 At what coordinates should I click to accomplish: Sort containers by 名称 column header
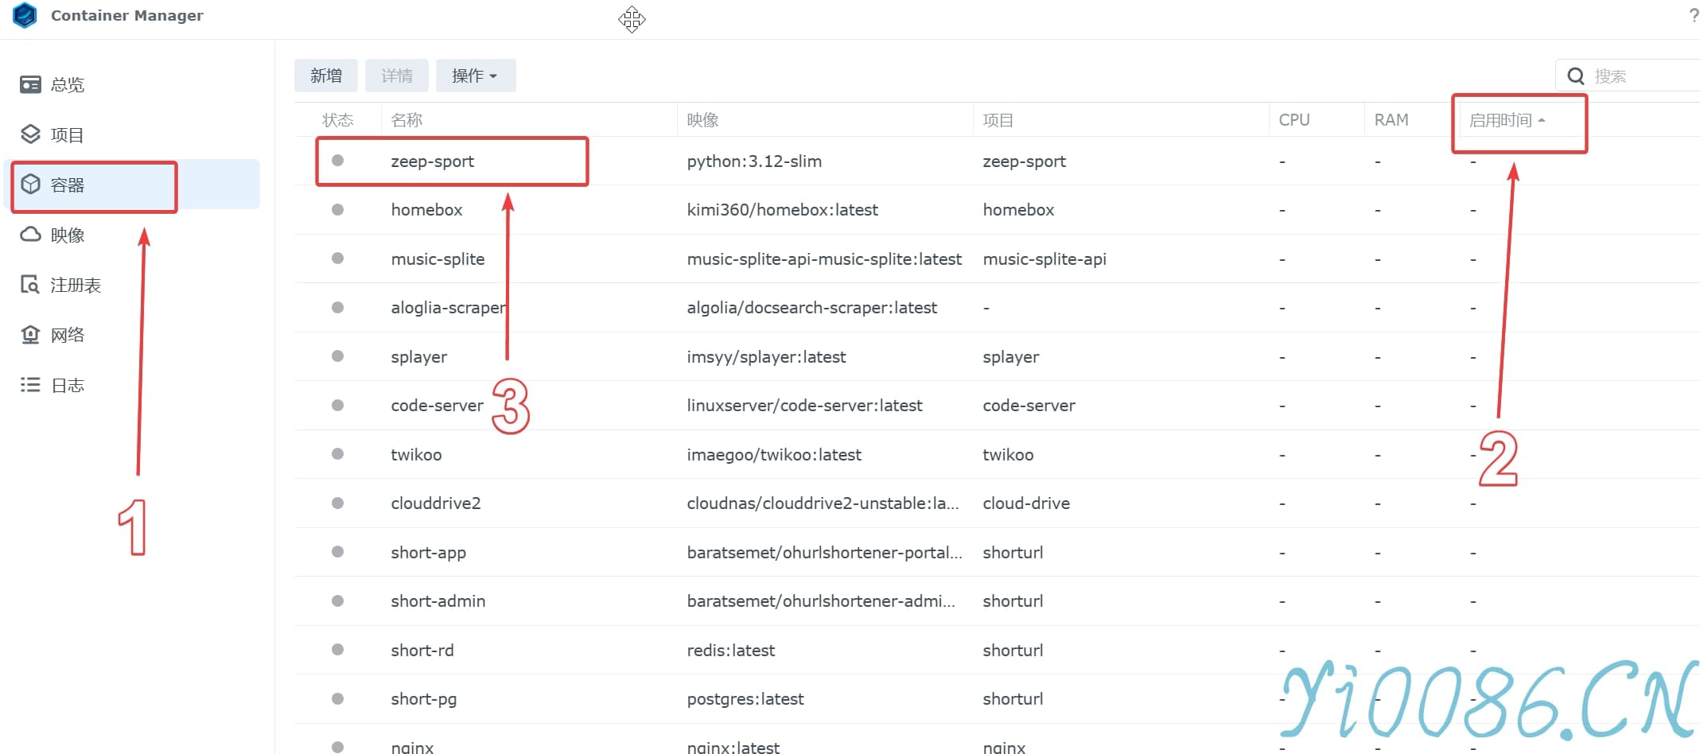[x=407, y=120]
